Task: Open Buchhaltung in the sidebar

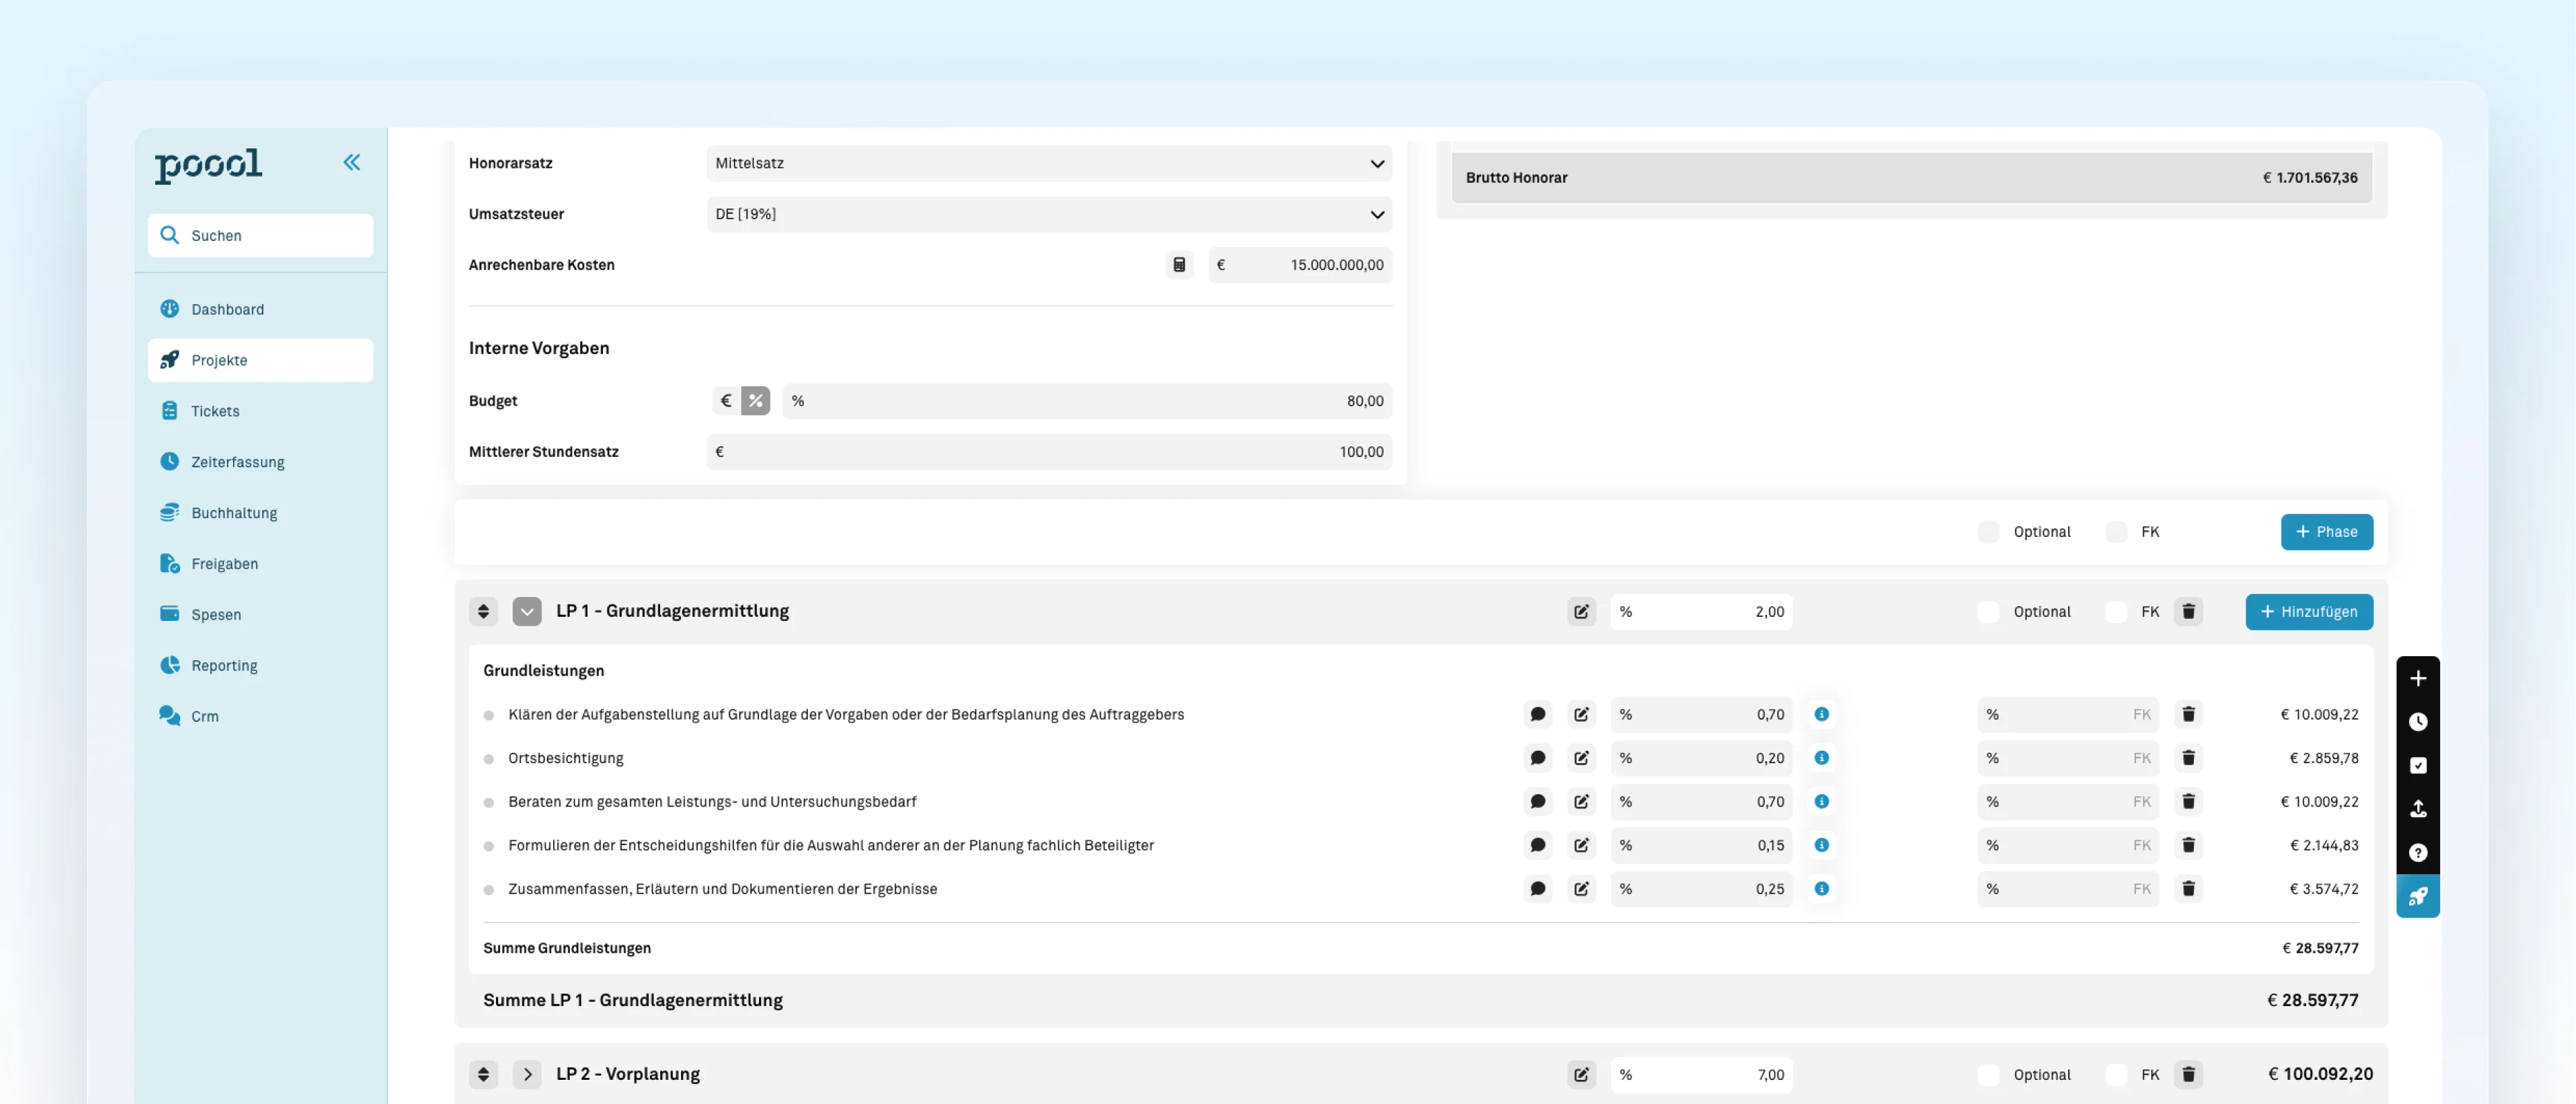Action: [x=260, y=513]
